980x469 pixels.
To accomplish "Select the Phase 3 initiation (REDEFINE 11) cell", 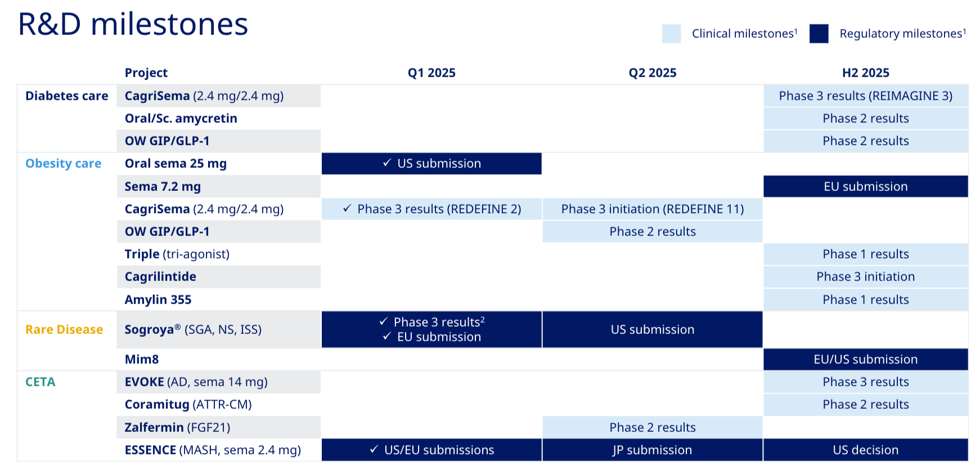I will click(652, 209).
